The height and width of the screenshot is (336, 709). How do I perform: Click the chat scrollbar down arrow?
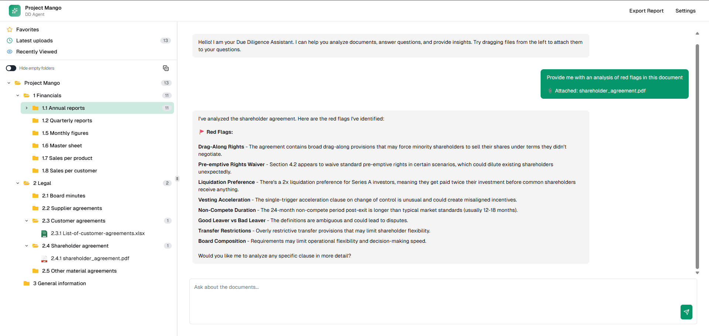coord(697,273)
